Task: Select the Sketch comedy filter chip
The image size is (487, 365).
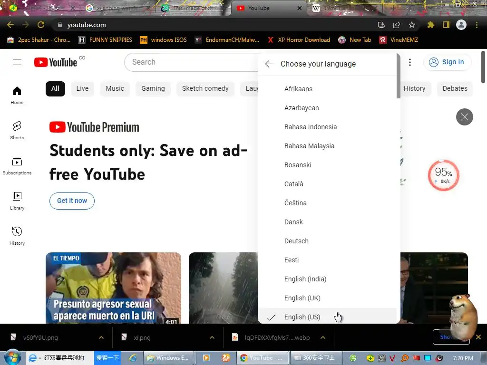Action: click(205, 89)
